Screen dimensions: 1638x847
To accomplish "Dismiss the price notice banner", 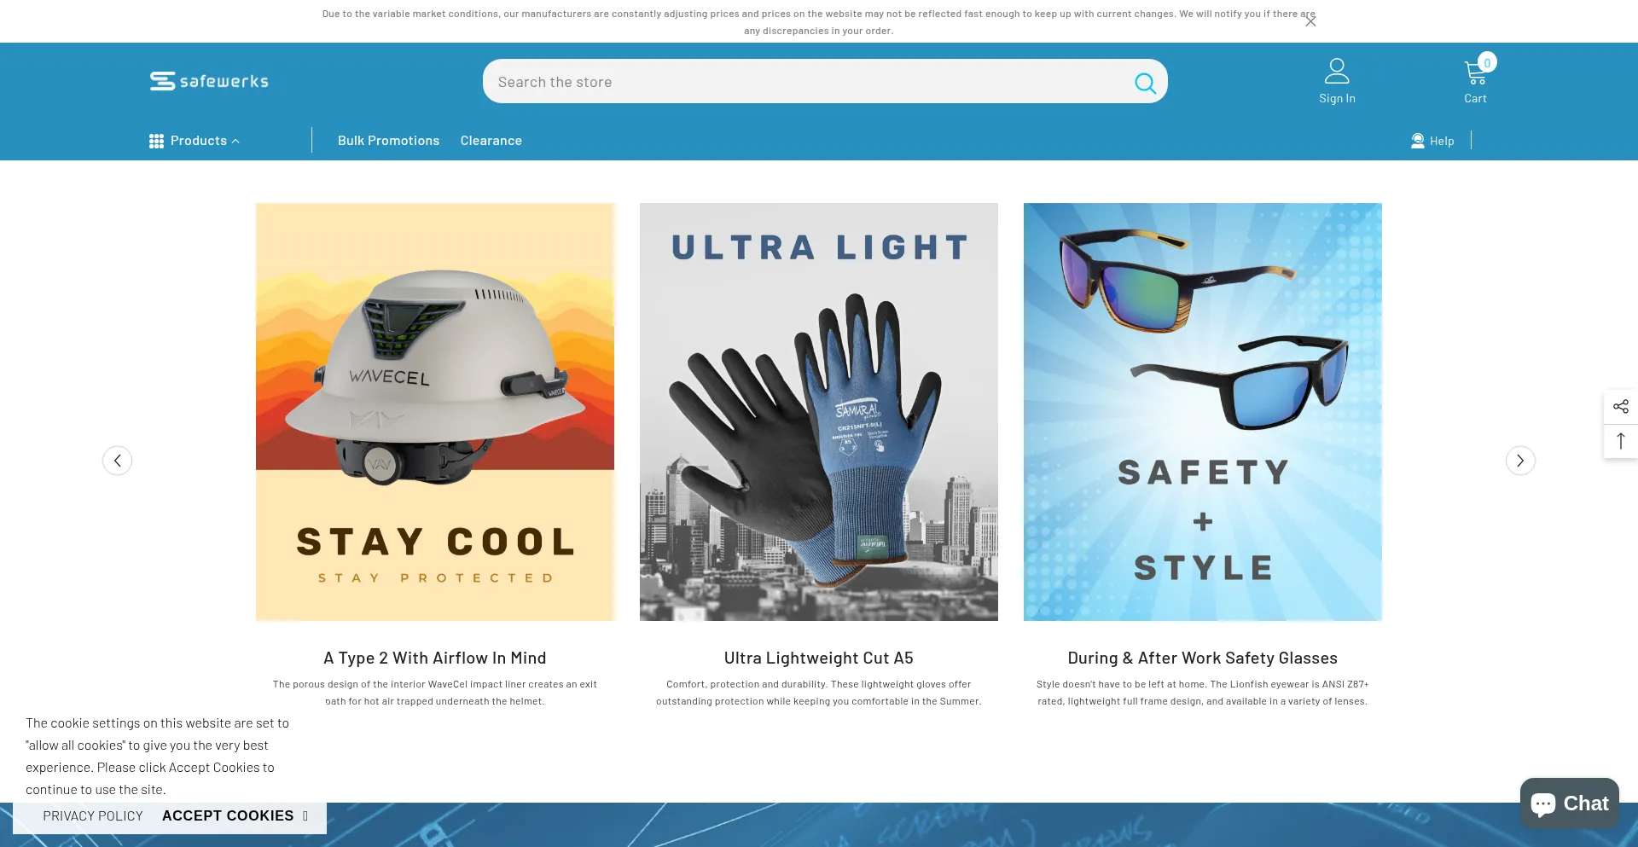I will (1310, 21).
